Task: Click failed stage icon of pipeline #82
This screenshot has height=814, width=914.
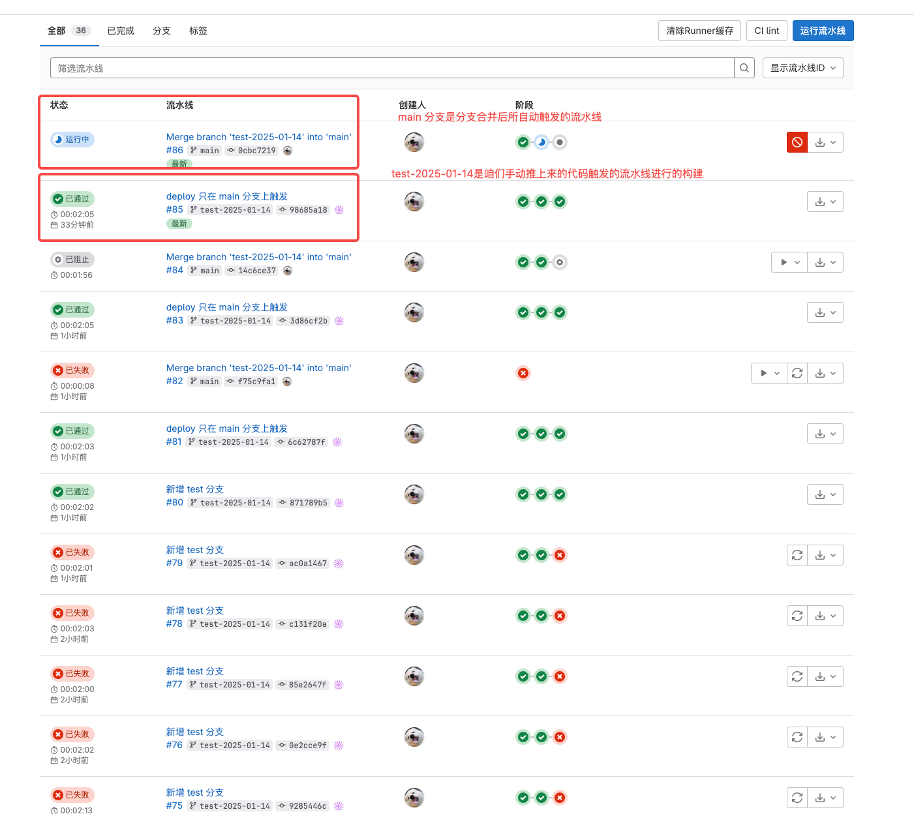Action: [x=523, y=373]
